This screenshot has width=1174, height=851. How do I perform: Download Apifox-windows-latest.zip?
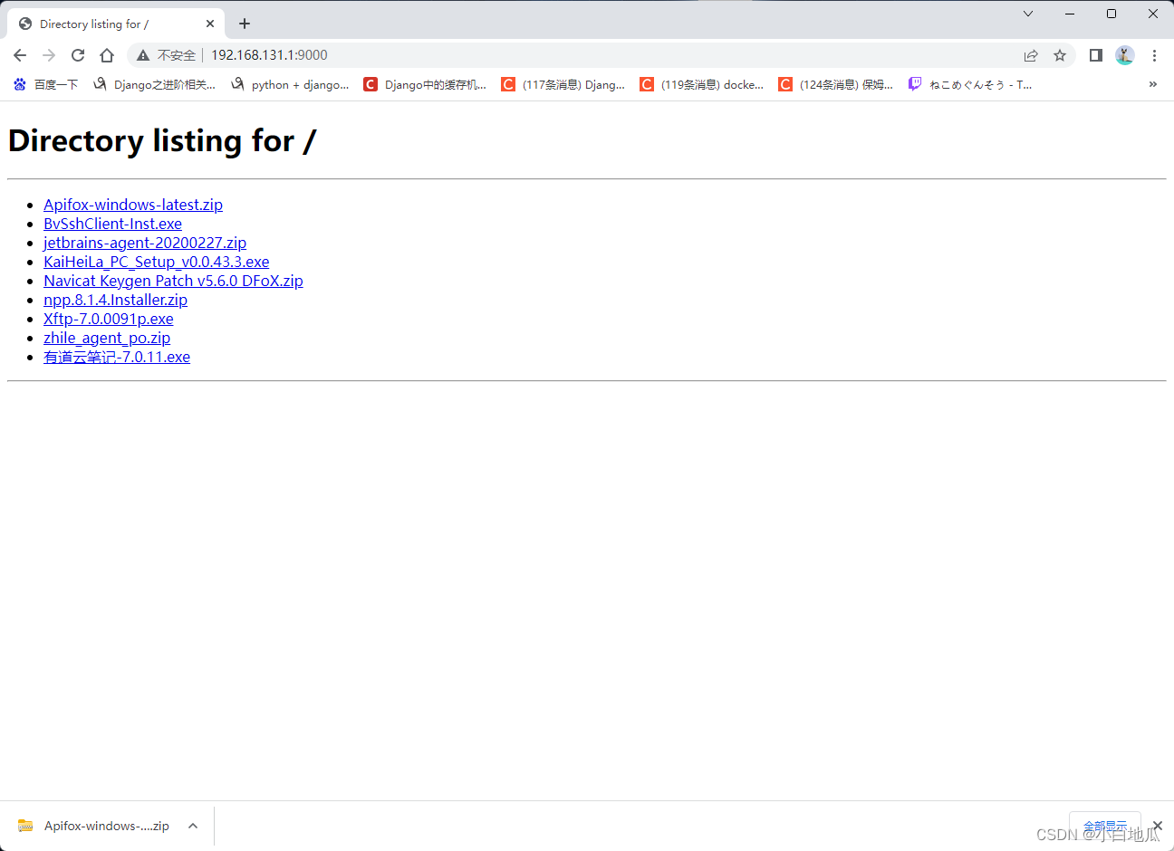point(133,205)
